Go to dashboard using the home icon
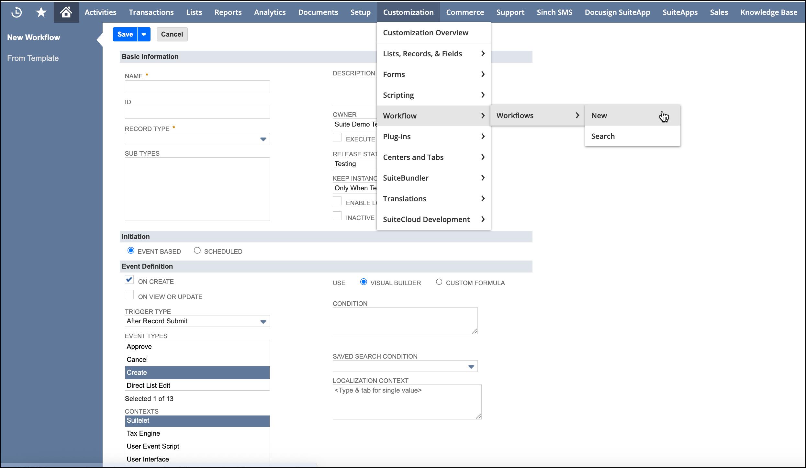This screenshot has height=468, width=806. coord(66,12)
